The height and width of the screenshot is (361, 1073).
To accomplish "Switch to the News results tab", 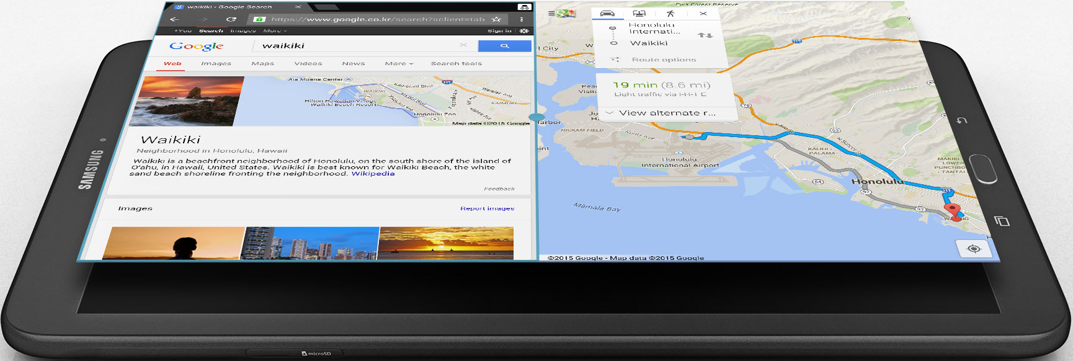I will [354, 63].
